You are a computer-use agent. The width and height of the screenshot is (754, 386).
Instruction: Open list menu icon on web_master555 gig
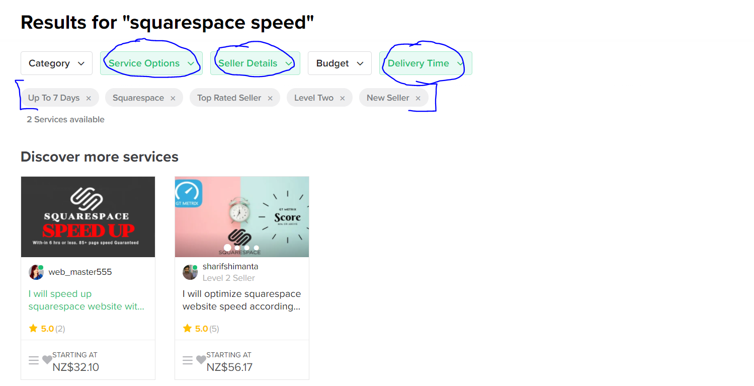[34, 360]
